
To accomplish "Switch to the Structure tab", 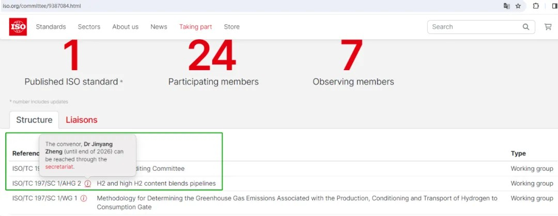I will pos(34,120).
